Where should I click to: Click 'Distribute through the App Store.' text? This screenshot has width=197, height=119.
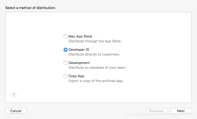point(95,41)
